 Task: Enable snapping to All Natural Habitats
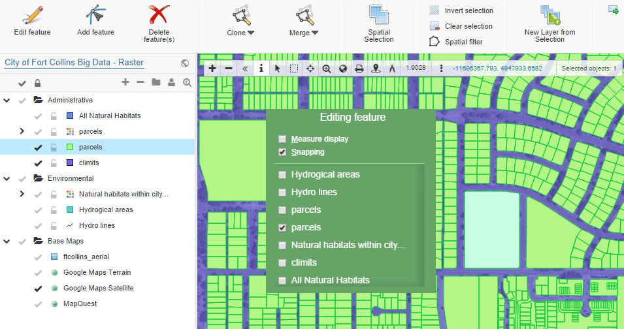(282, 280)
